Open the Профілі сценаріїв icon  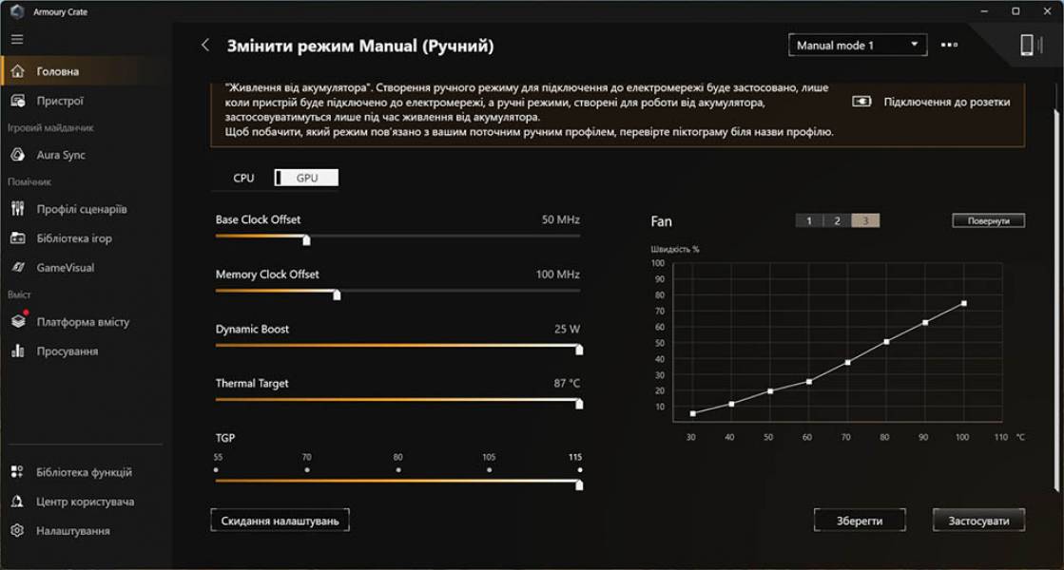pyautogui.click(x=18, y=209)
